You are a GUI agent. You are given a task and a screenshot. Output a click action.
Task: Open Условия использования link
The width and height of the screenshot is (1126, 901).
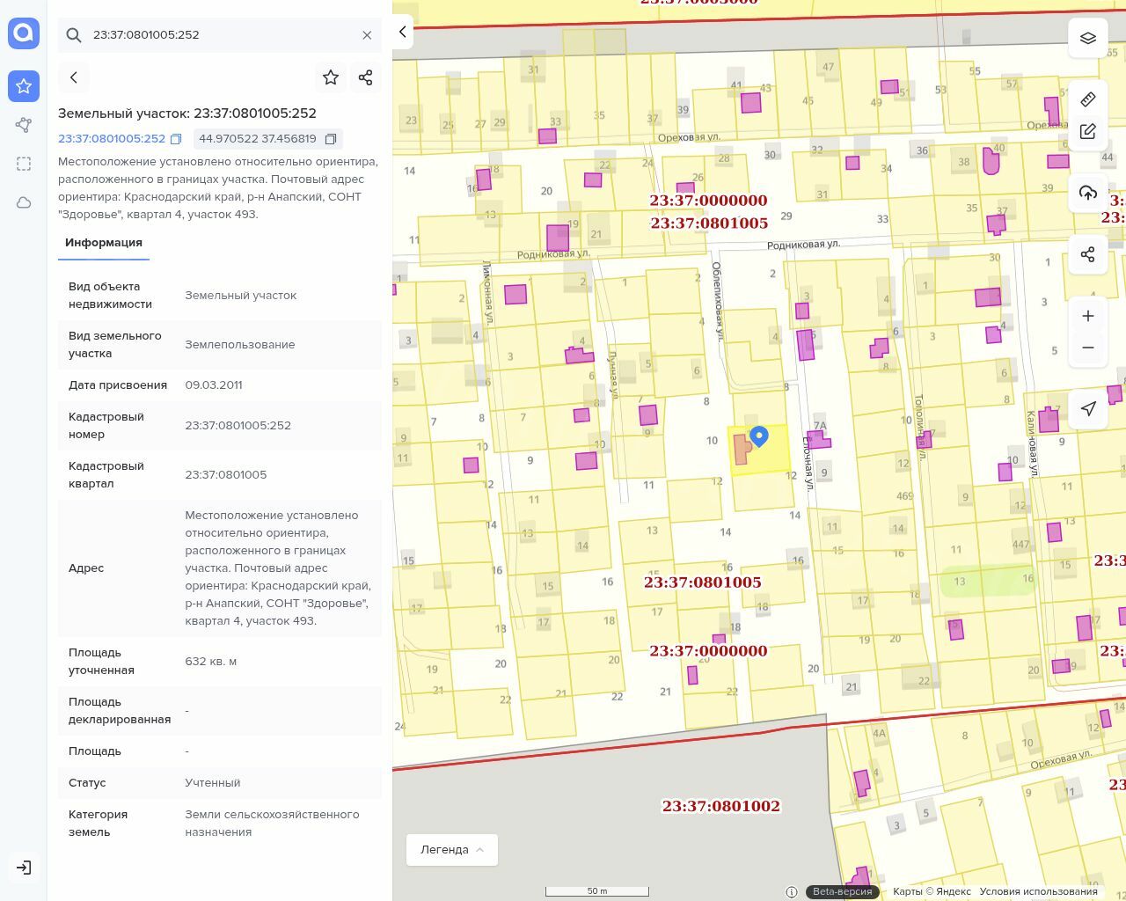tap(1038, 891)
